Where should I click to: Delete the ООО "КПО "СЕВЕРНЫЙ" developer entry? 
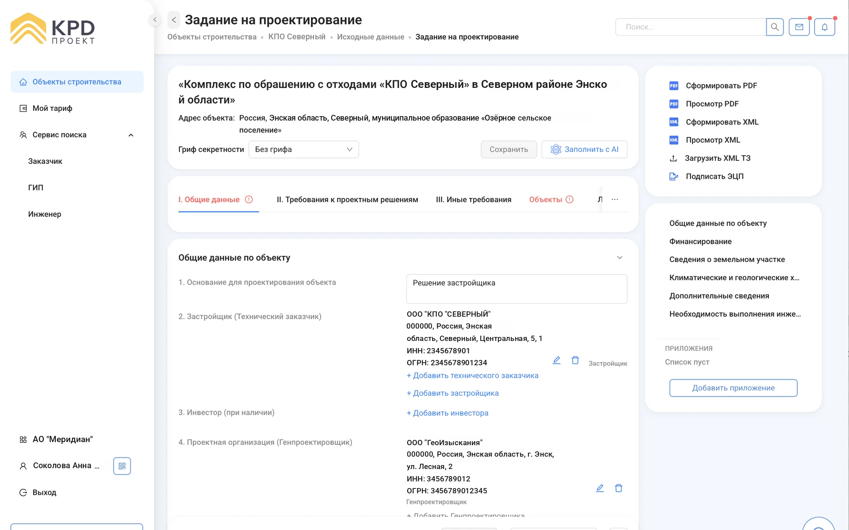pyautogui.click(x=575, y=360)
